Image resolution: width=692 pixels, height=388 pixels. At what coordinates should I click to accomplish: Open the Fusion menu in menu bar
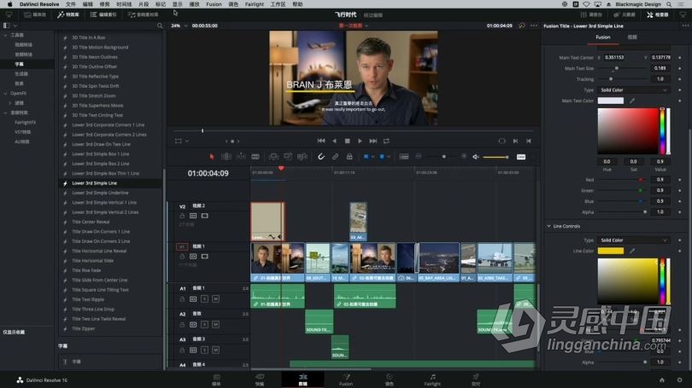(214, 4)
